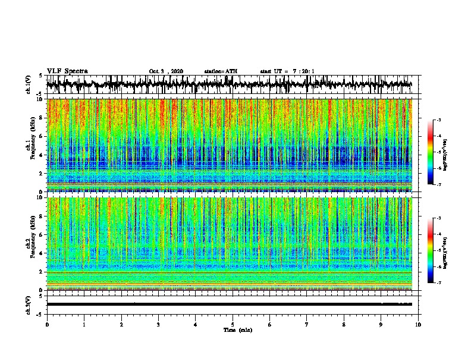The image size is (471, 364).
Task: Click the ch.2 spectrogram plot area
Action: point(230,244)
